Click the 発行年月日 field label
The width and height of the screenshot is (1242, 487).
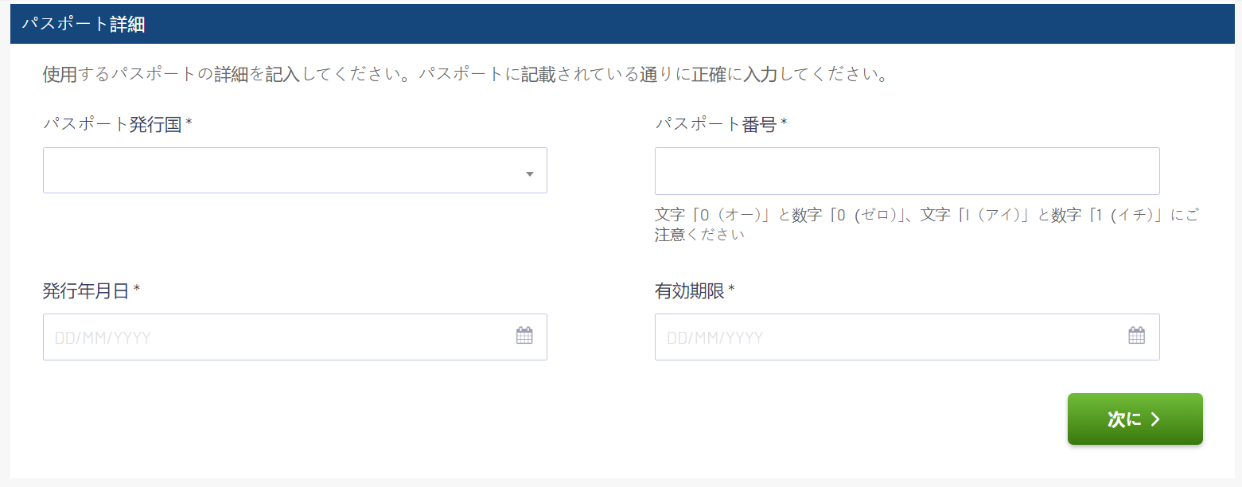[x=91, y=291]
